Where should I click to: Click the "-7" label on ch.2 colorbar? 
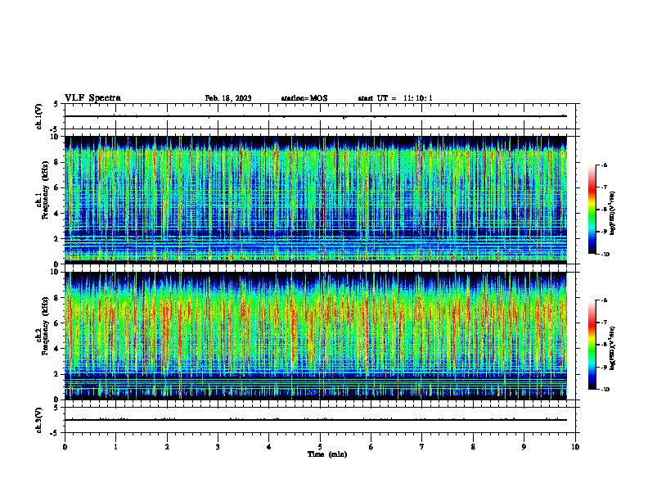point(604,323)
